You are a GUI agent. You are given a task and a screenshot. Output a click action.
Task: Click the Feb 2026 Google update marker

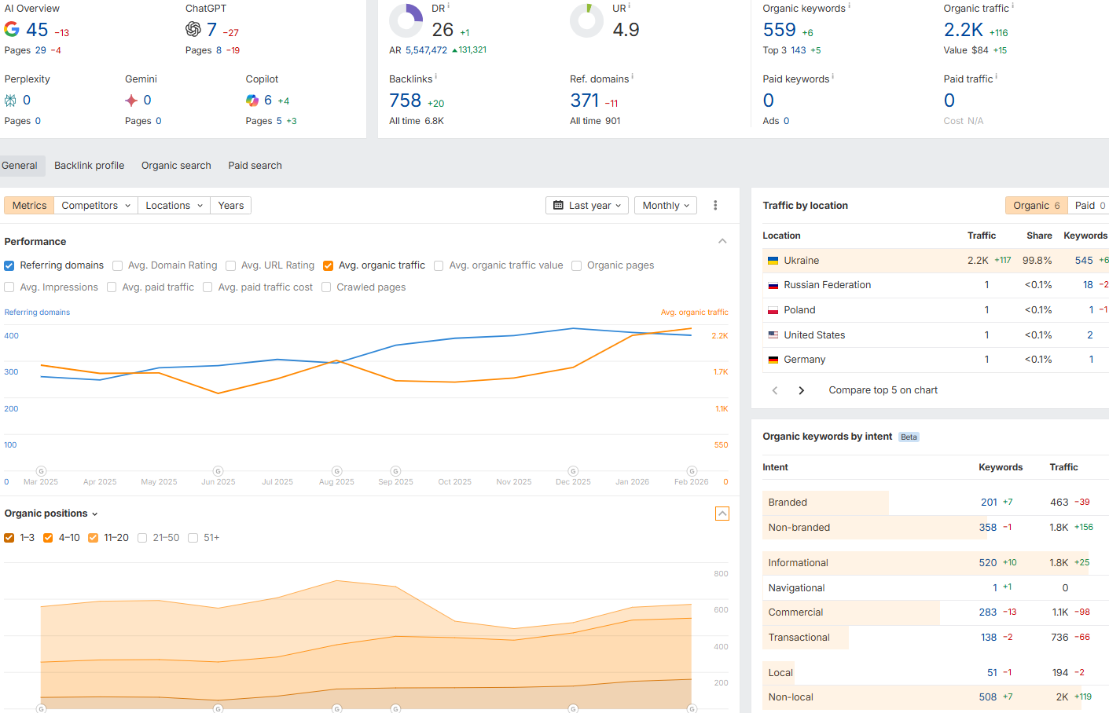point(692,471)
